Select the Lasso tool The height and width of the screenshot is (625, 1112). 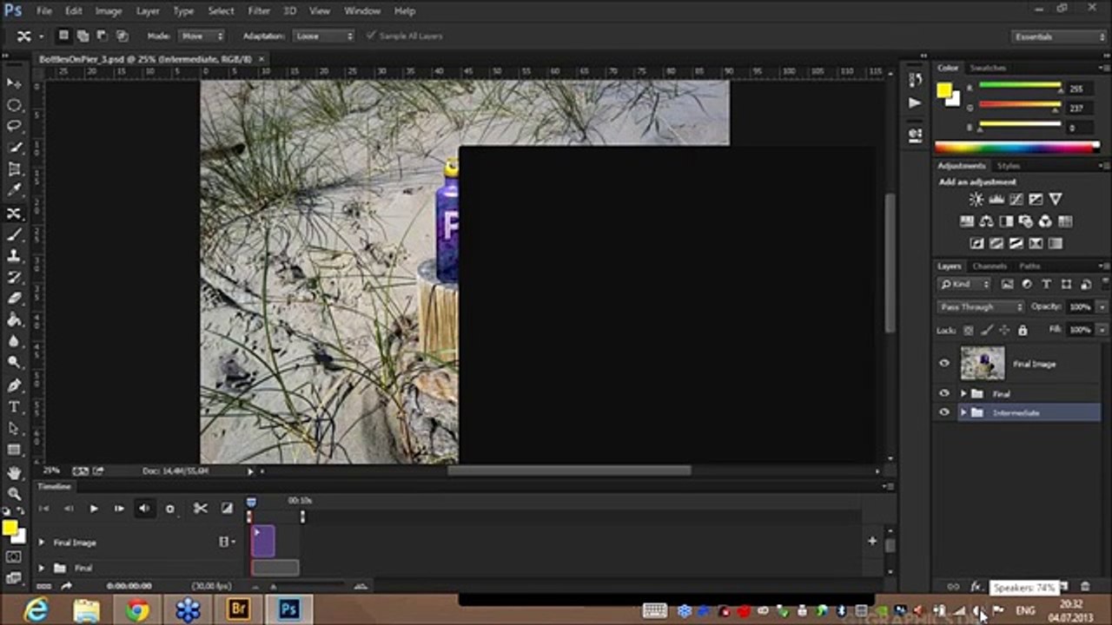14,127
